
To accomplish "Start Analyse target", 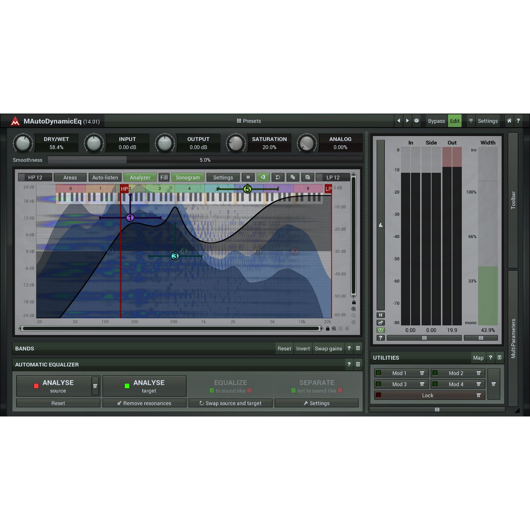I will (x=145, y=386).
